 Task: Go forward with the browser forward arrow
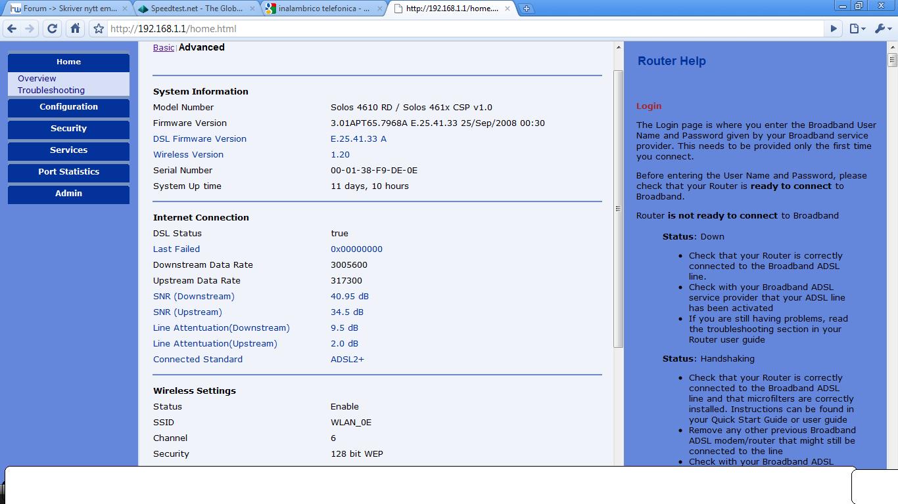coord(30,28)
